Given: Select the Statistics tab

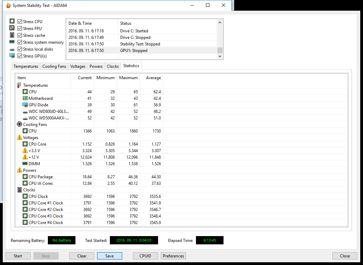Looking at the screenshot, I should click(131, 66).
